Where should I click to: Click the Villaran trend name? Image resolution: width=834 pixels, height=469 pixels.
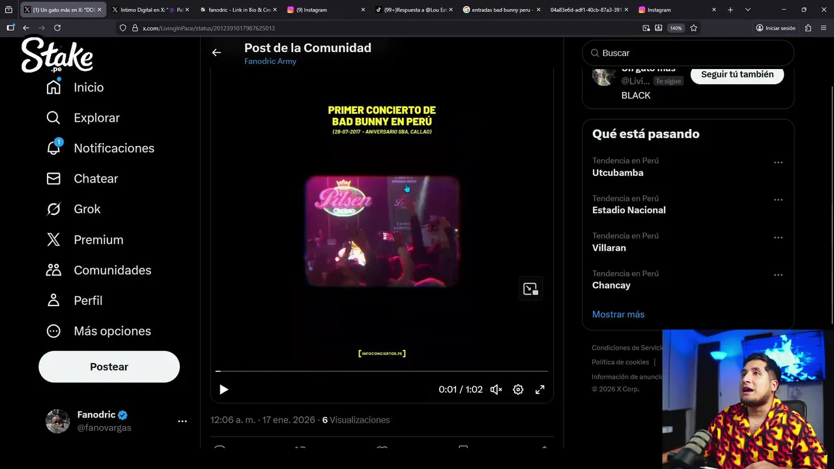coord(609,248)
